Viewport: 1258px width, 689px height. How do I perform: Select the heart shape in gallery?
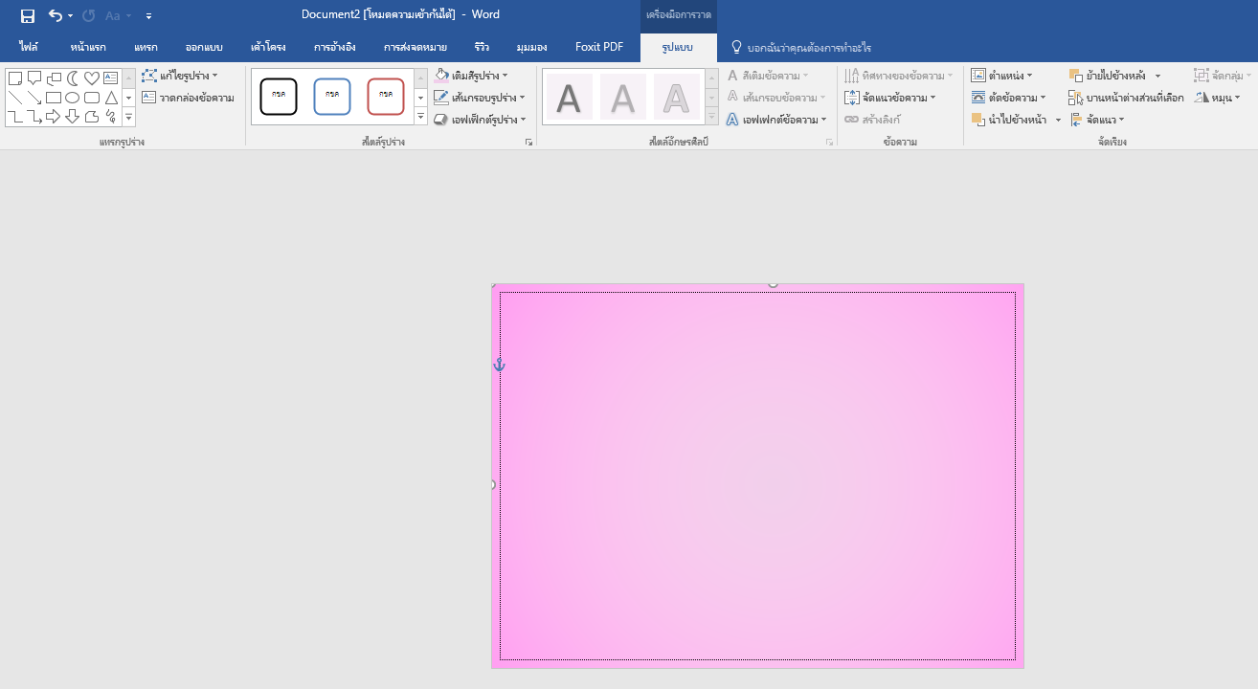[92, 78]
